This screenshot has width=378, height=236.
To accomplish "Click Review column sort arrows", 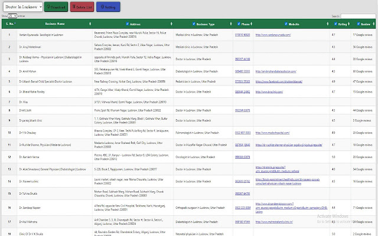I will pos(374,24).
